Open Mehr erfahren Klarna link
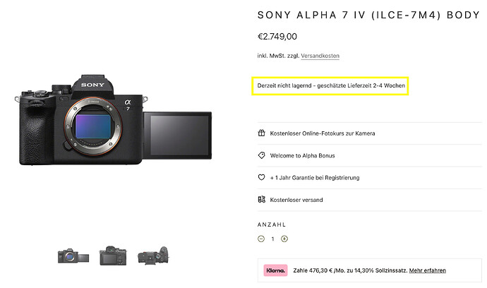Screen dimensions: 487x288 pyautogui.click(x=427, y=270)
